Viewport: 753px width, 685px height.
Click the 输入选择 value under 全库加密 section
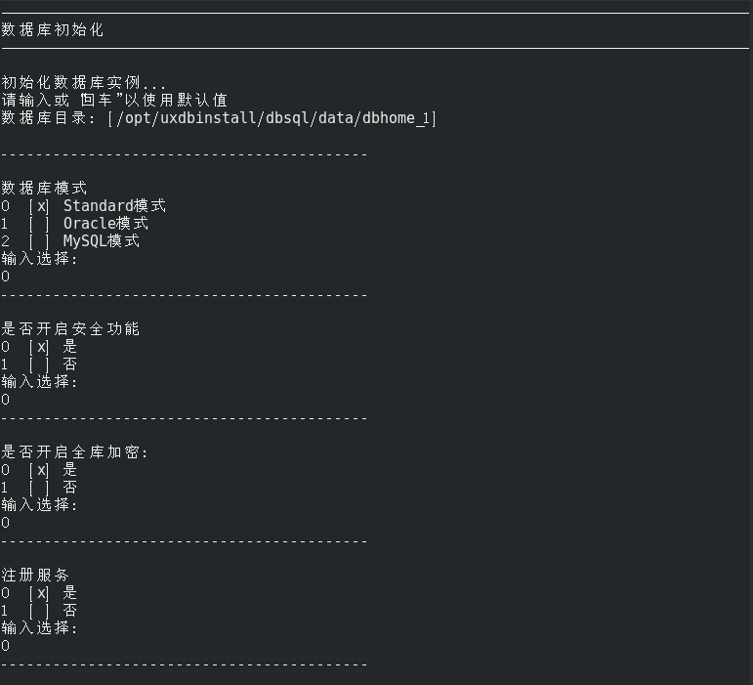coord(6,523)
